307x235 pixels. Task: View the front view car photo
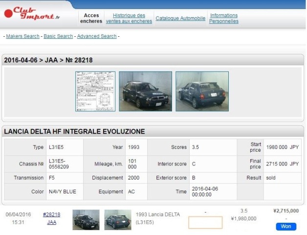pos(145,92)
